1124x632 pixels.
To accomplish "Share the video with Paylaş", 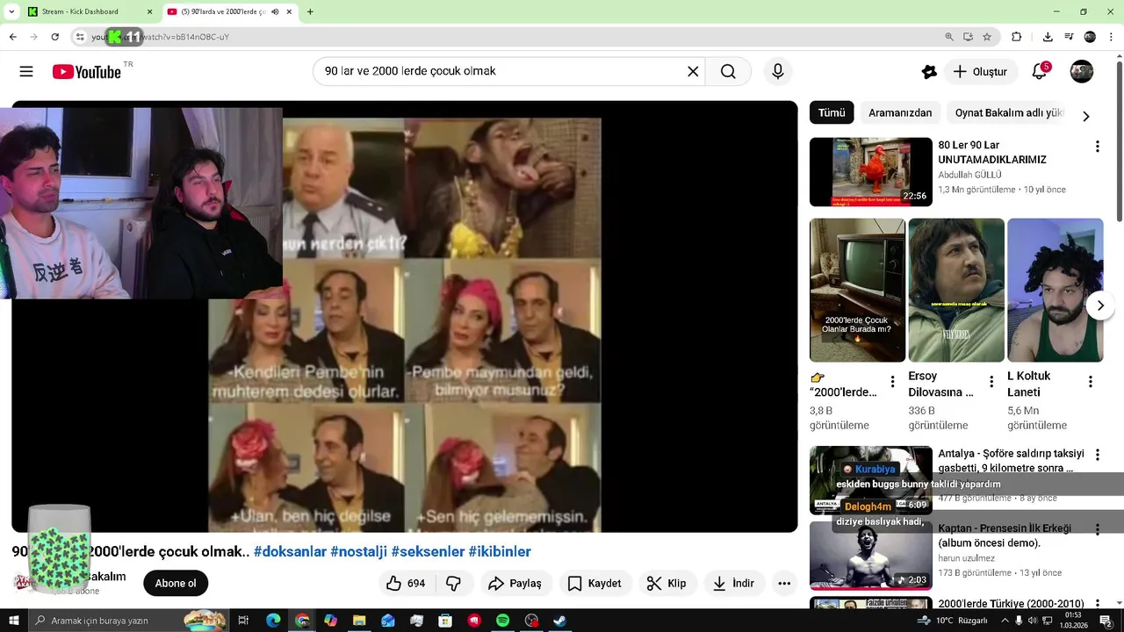I will pyautogui.click(x=515, y=583).
